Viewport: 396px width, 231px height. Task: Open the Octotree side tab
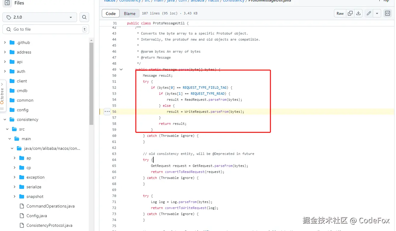tap(2, 96)
